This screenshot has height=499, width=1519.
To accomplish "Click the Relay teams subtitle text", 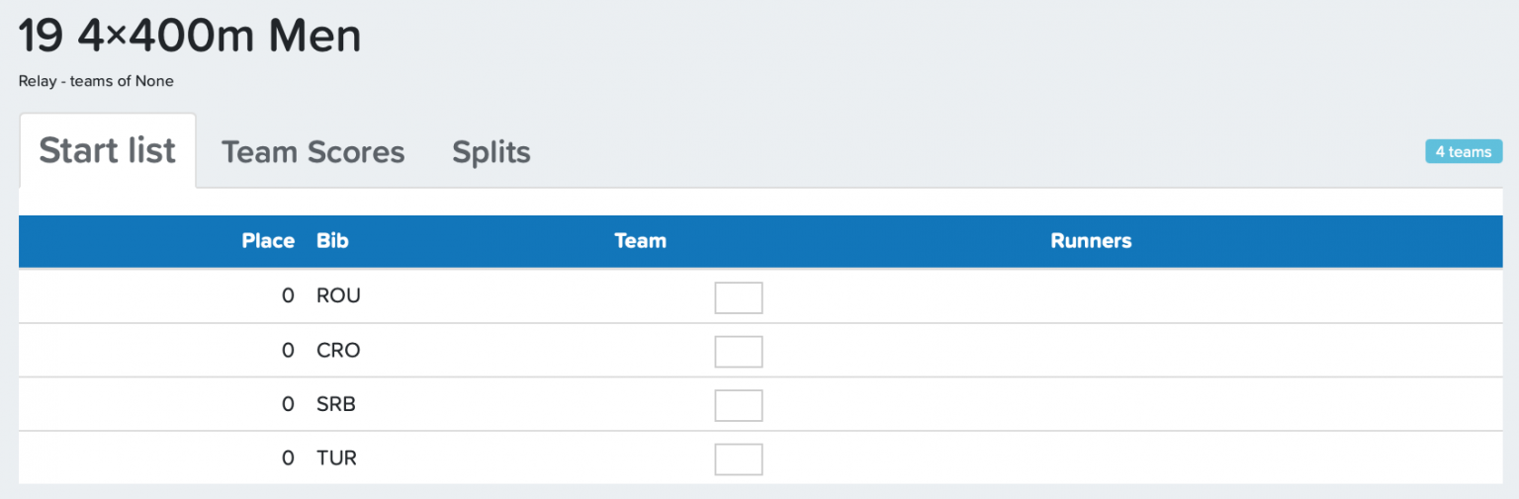I will click(x=96, y=81).
